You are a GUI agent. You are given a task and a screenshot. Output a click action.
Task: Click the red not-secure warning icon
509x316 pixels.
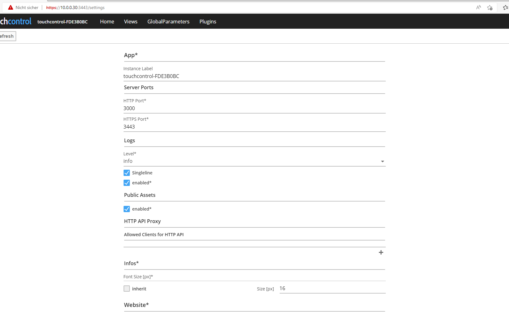[x=11, y=7]
